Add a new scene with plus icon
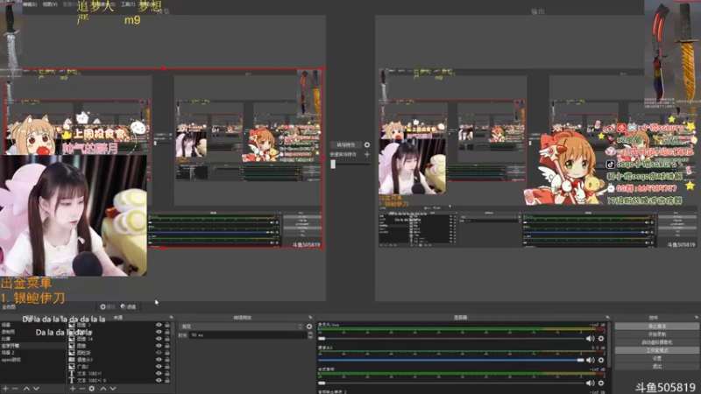 (5, 389)
